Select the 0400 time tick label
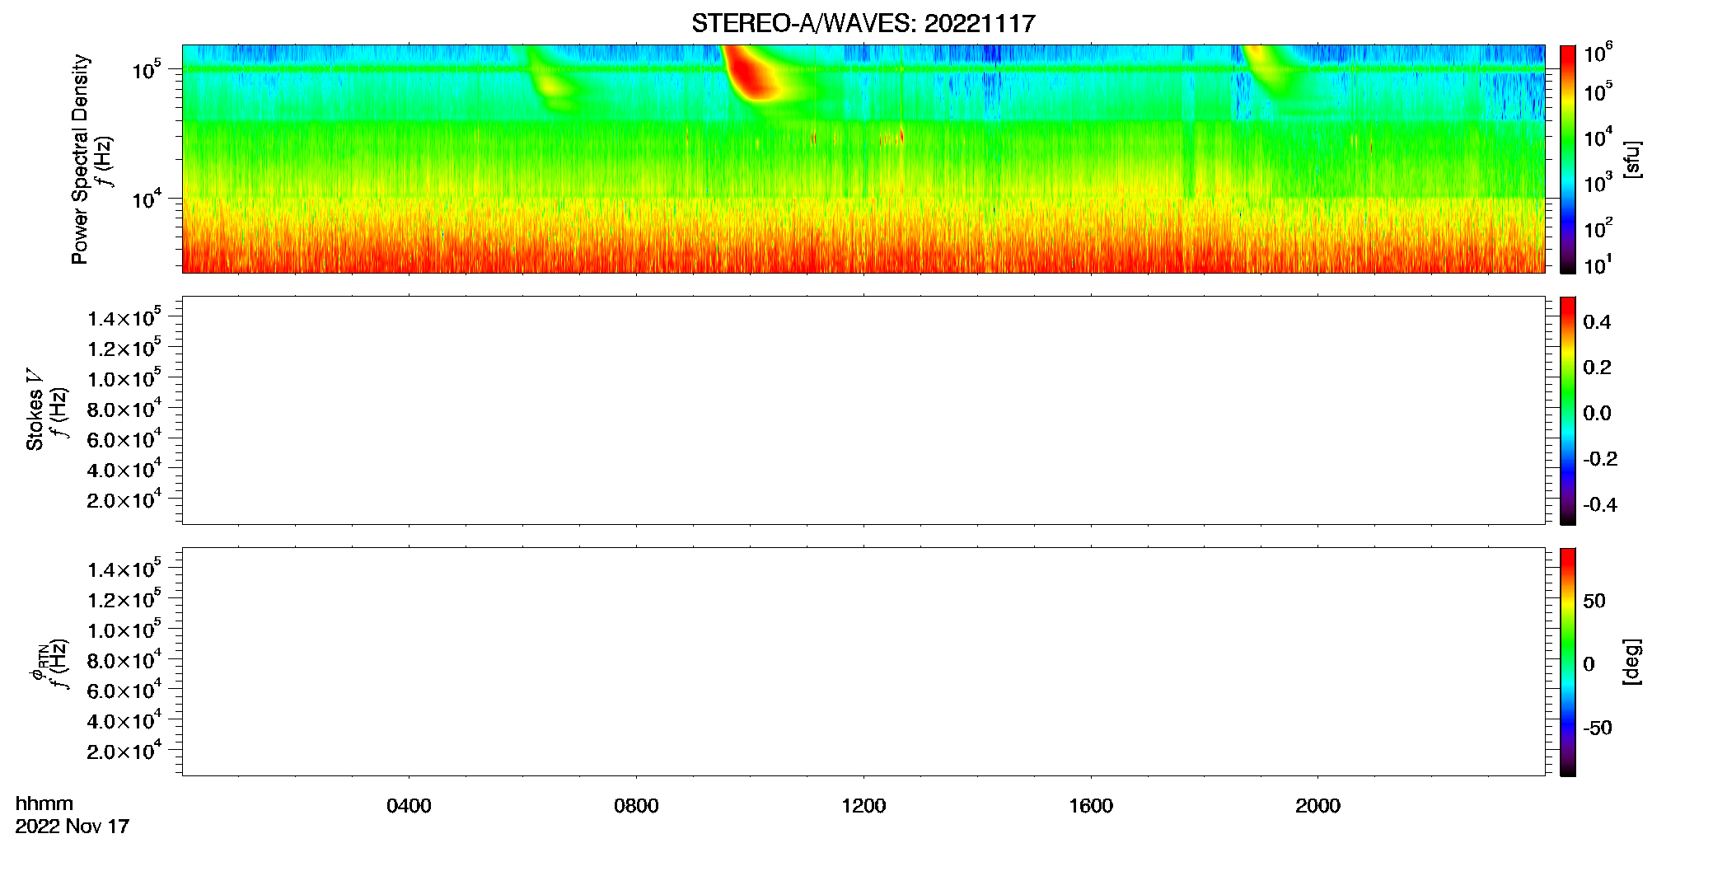Viewport: 1727px width, 890px height. pyautogui.click(x=409, y=806)
